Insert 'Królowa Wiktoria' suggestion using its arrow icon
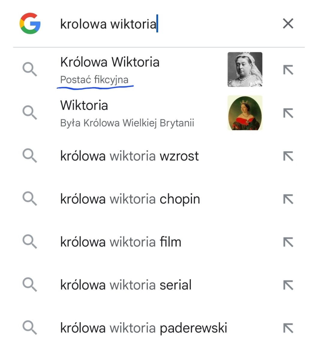318x354 pixels. pos(288,70)
